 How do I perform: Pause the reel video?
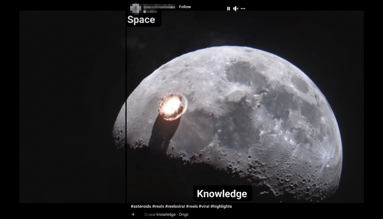[x=228, y=9]
